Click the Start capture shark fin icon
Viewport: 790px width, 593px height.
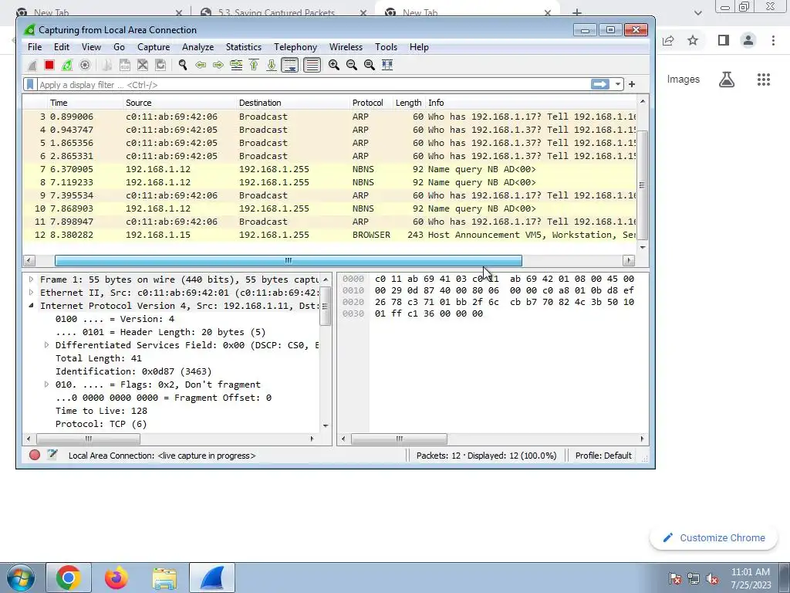coord(32,65)
